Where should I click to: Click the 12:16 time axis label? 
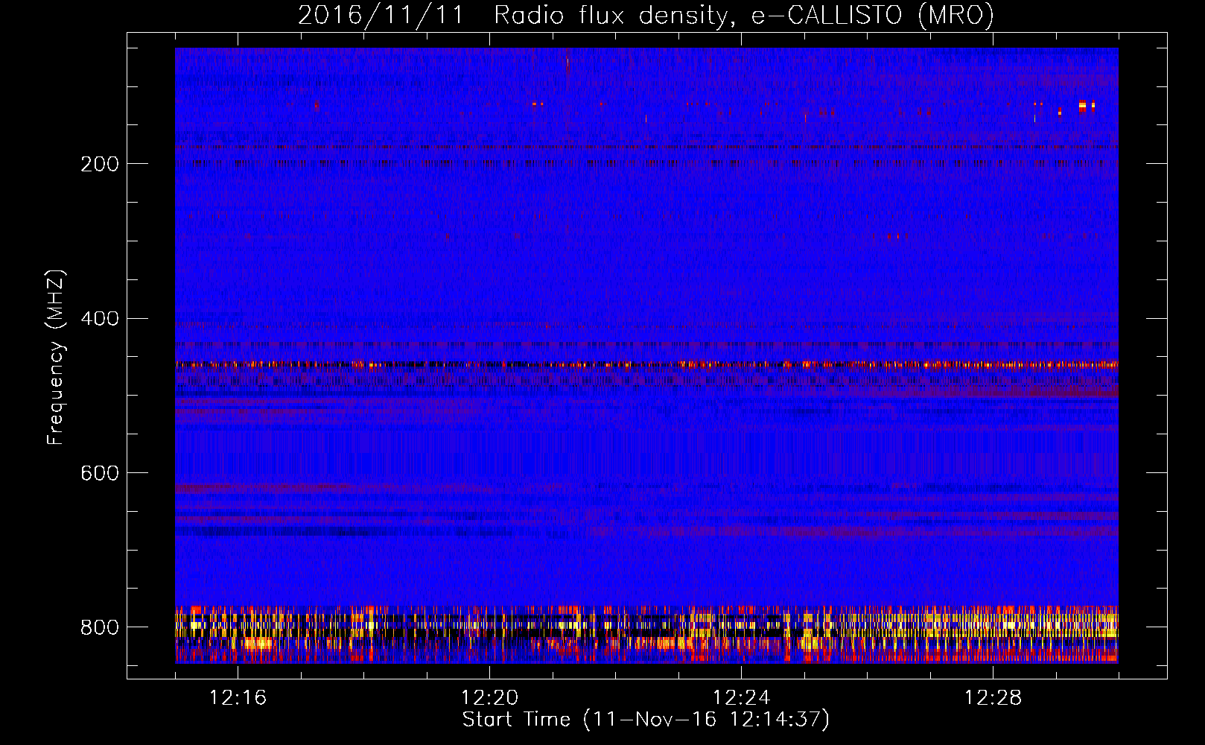[x=238, y=698]
